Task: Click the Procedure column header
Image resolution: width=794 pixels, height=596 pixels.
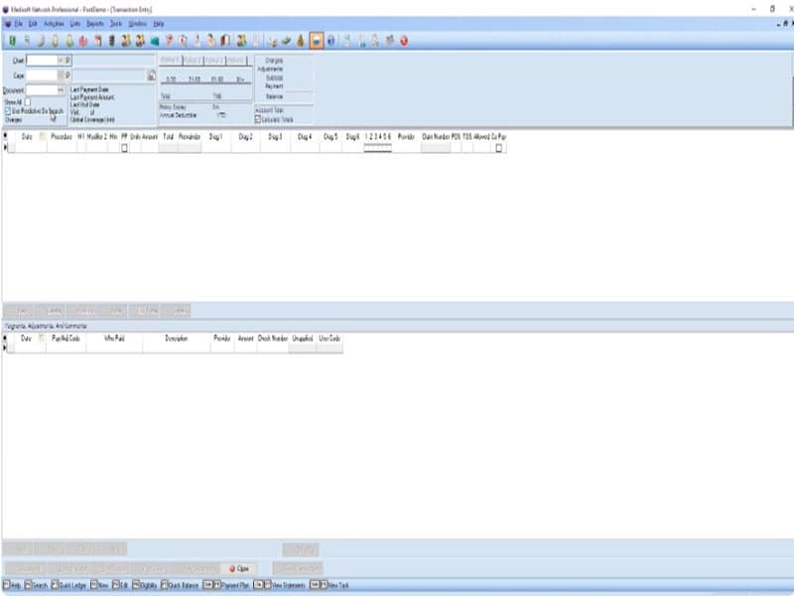Action: [x=60, y=136]
